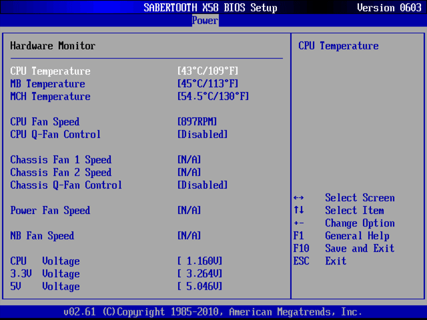The image size is (427, 320).
Task: Select Chassis Fan 2 Speed label
Action: [x=61, y=173]
